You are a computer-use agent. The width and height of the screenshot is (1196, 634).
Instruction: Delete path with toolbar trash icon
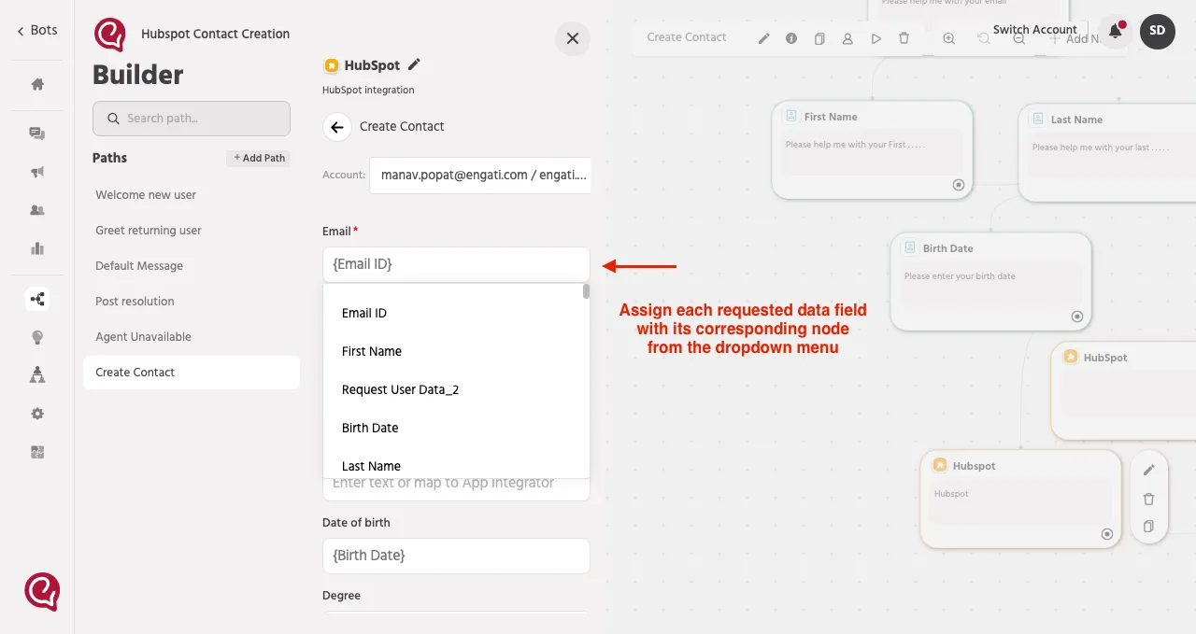click(904, 38)
